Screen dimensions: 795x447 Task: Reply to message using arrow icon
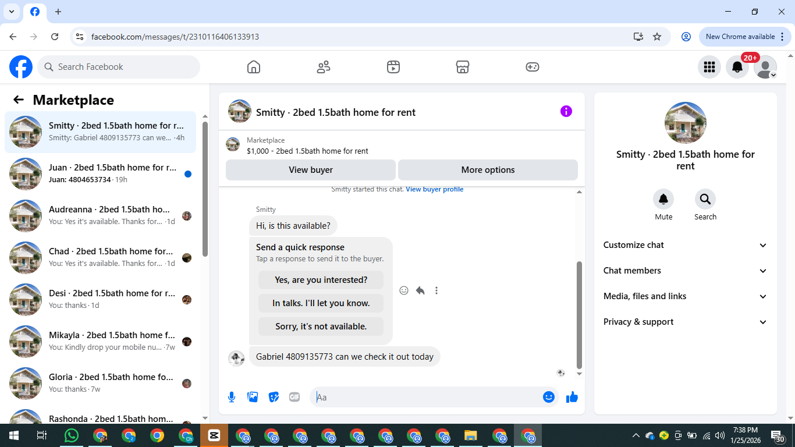click(x=420, y=290)
